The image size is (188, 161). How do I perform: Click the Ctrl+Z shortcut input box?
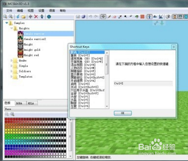(143, 84)
